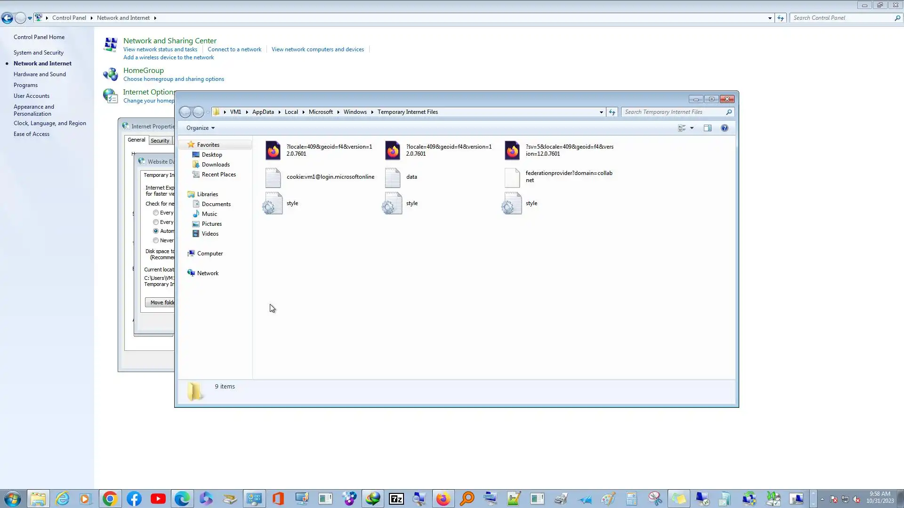Select the General tab in Internet Properties
Viewport: 904px width, 508px height.
136,140
